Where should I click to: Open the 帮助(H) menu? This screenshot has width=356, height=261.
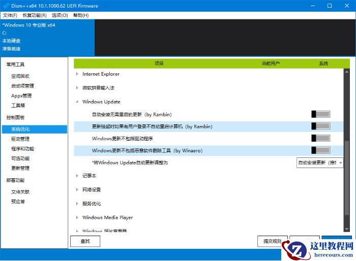tap(81, 15)
